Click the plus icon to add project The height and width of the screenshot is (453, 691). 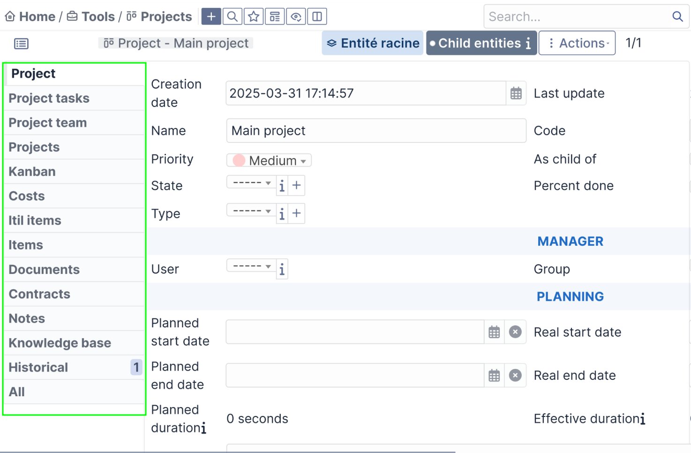pyautogui.click(x=211, y=17)
